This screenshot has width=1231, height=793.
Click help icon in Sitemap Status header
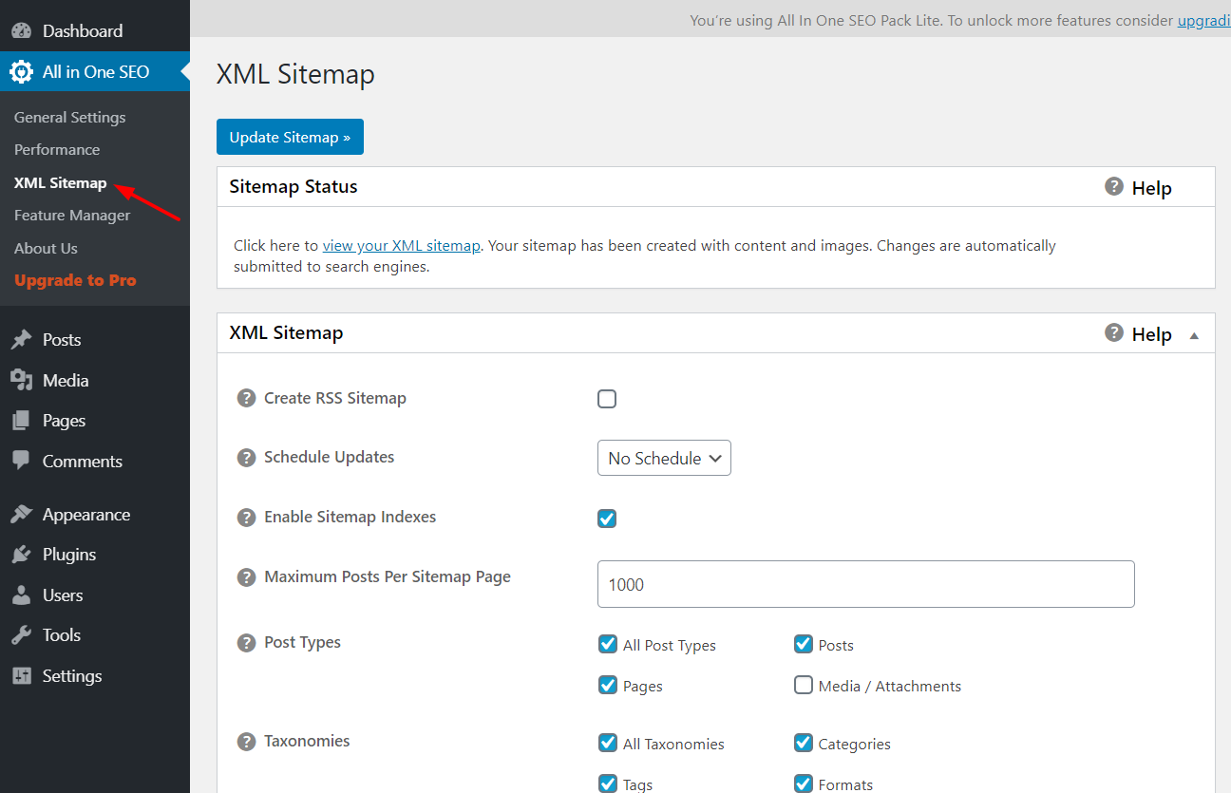pos(1114,186)
